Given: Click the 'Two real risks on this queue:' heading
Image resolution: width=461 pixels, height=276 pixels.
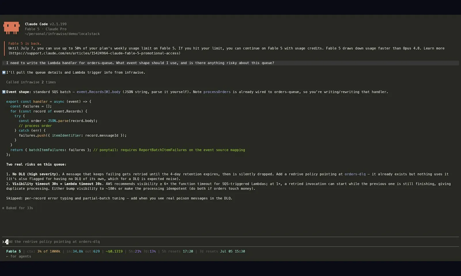Looking at the screenshot, I should click(36, 164).
